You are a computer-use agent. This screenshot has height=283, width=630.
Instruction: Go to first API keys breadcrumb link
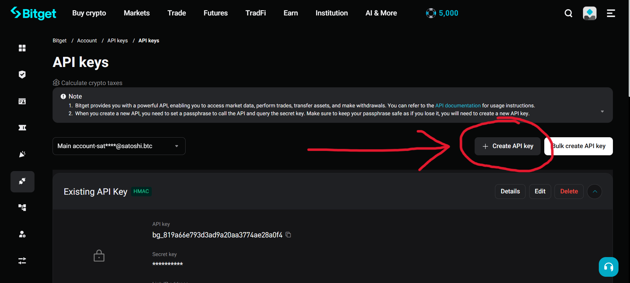(118, 41)
